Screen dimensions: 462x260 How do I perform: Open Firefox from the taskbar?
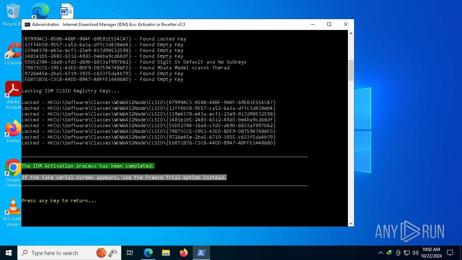click(x=183, y=253)
